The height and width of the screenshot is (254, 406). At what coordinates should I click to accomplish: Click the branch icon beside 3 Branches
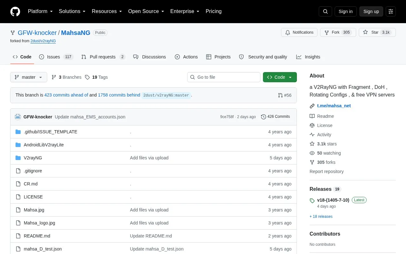[x=54, y=77]
